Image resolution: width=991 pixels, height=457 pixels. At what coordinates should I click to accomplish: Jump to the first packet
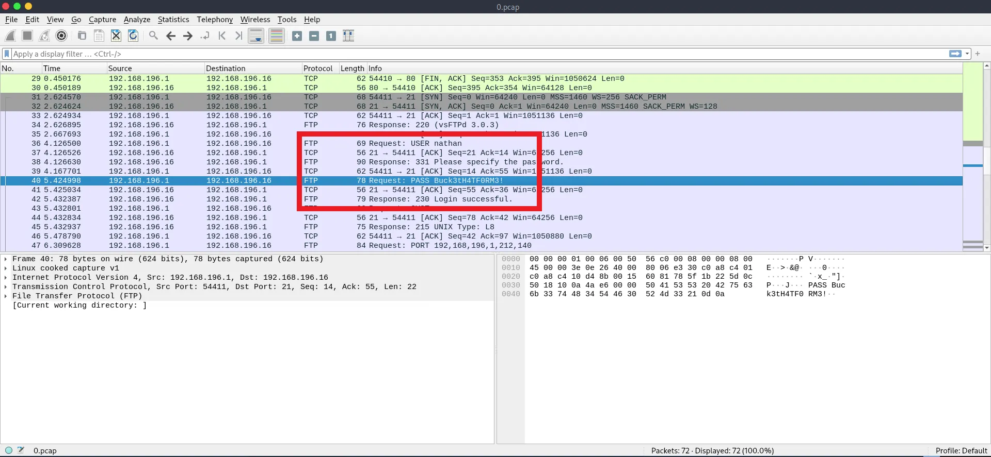[x=222, y=36]
